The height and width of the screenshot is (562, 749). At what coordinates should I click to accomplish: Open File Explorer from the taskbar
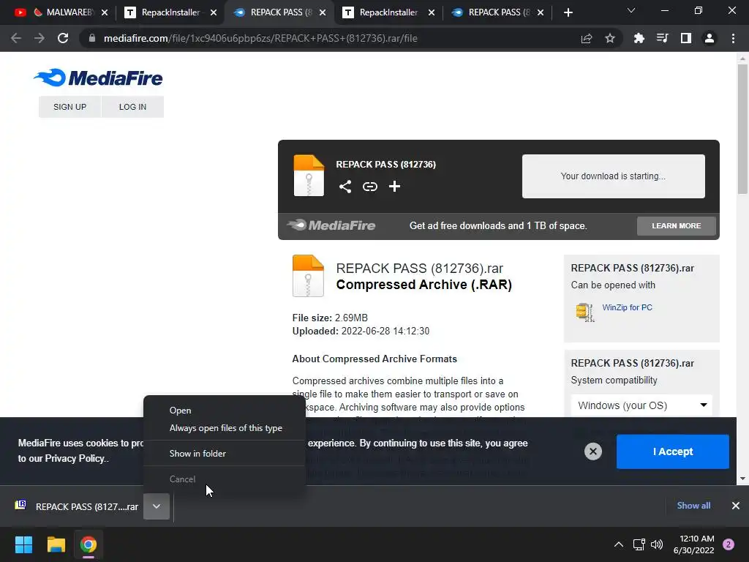point(56,544)
